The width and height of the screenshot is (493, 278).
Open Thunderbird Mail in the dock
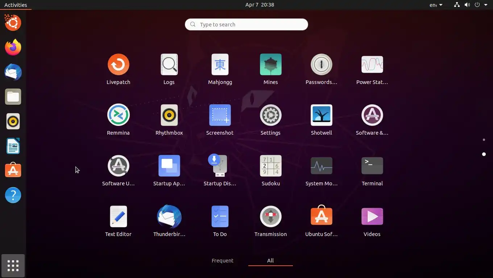click(13, 72)
